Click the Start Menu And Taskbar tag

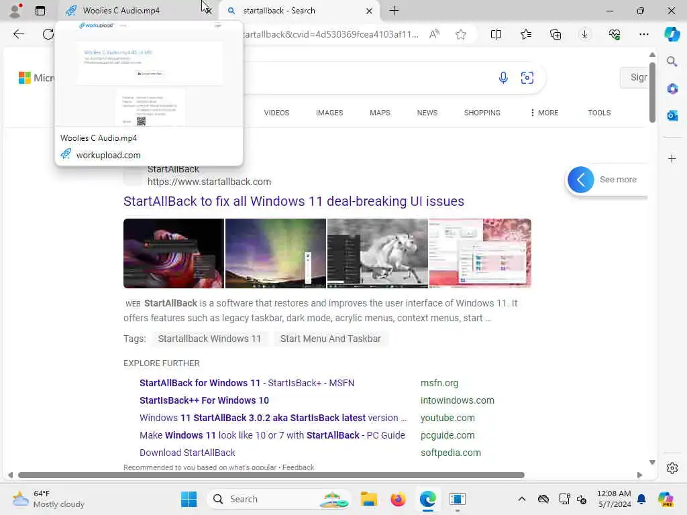point(330,339)
